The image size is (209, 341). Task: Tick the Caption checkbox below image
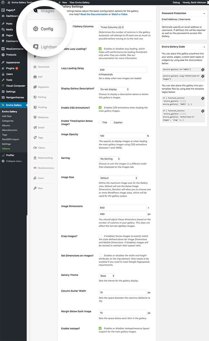112,122
